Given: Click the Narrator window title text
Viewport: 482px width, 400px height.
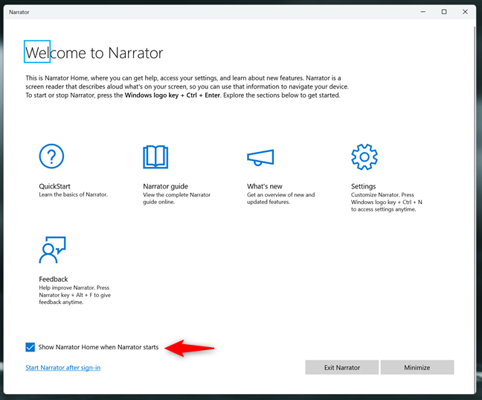Looking at the screenshot, I should 19,12.
